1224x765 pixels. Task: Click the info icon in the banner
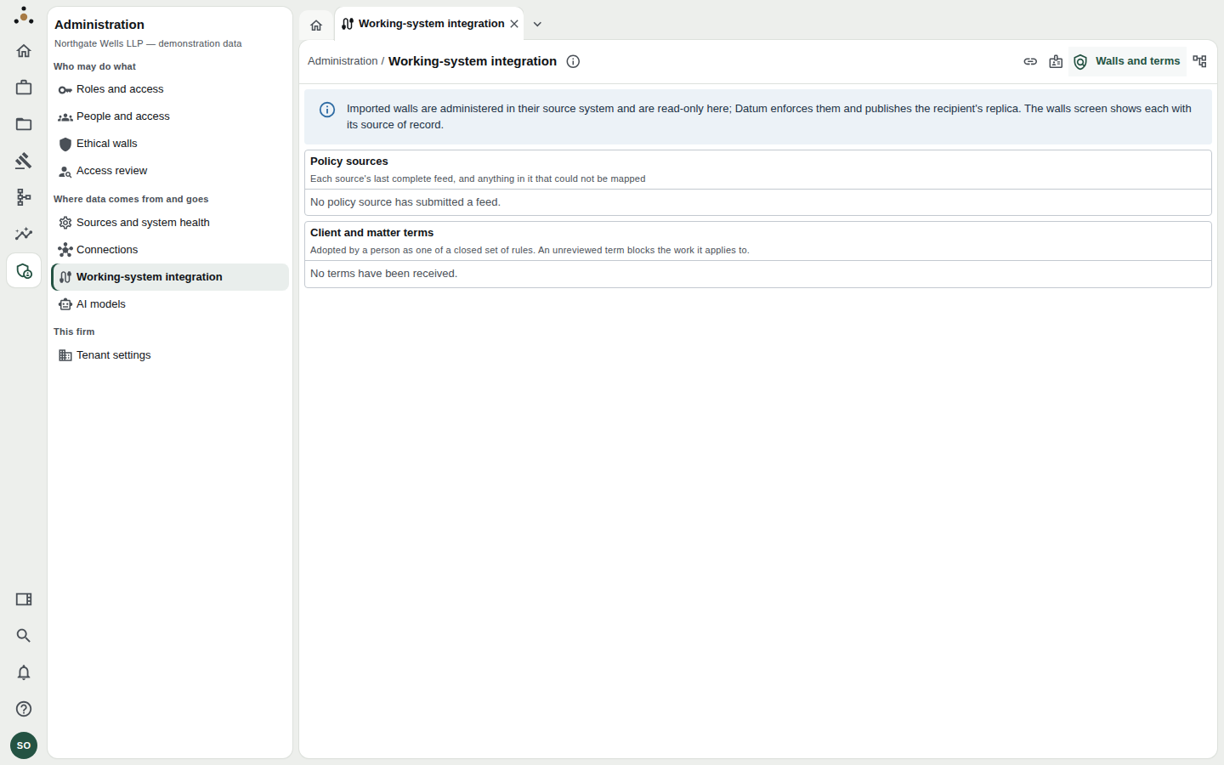[x=327, y=110]
